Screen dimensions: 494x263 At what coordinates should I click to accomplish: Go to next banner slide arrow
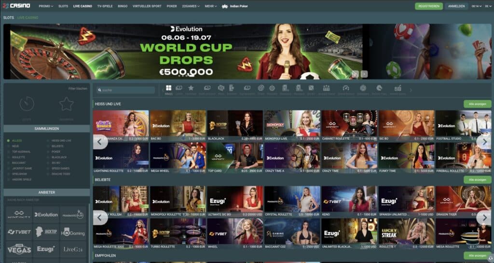pos(364,74)
